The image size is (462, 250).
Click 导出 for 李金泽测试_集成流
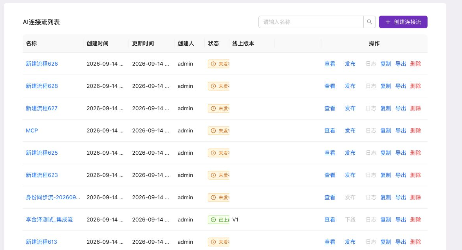pos(401,220)
